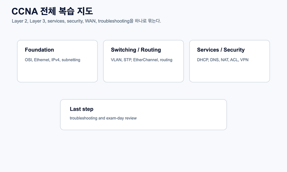The height and width of the screenshot is (172, 287).
Task: Click the word OSI in the Foundation card
Action: coord(28,60)
